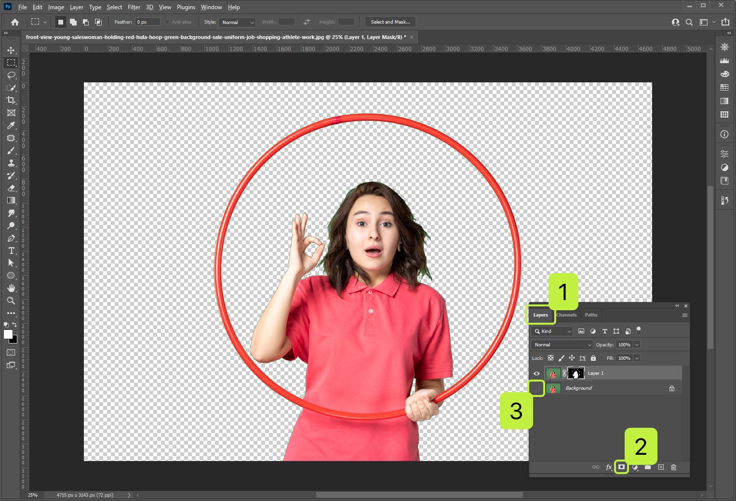The image size is (736, 501).
Task: Click the Share document button
Action: click(x=725, y=22)
